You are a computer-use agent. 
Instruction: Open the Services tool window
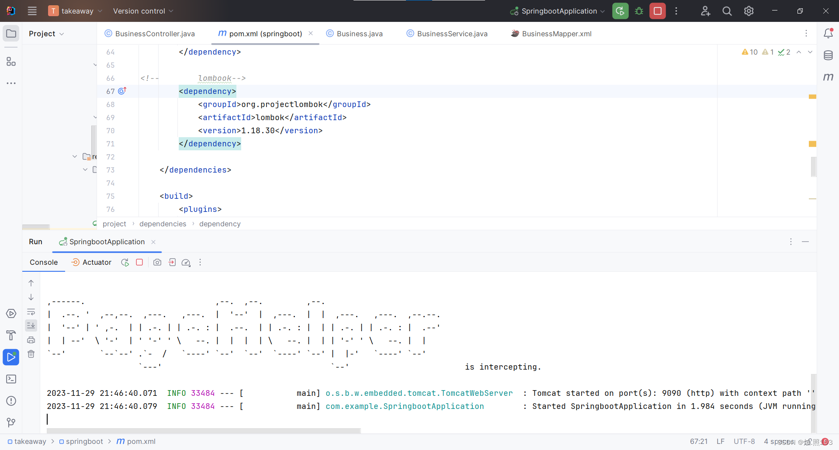point(11,314)
